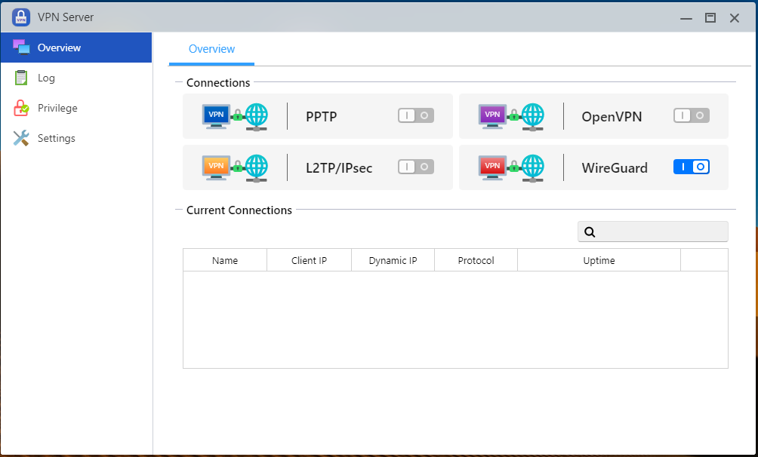
Task: Switch to the Overview tab
Action: [211, 49]
